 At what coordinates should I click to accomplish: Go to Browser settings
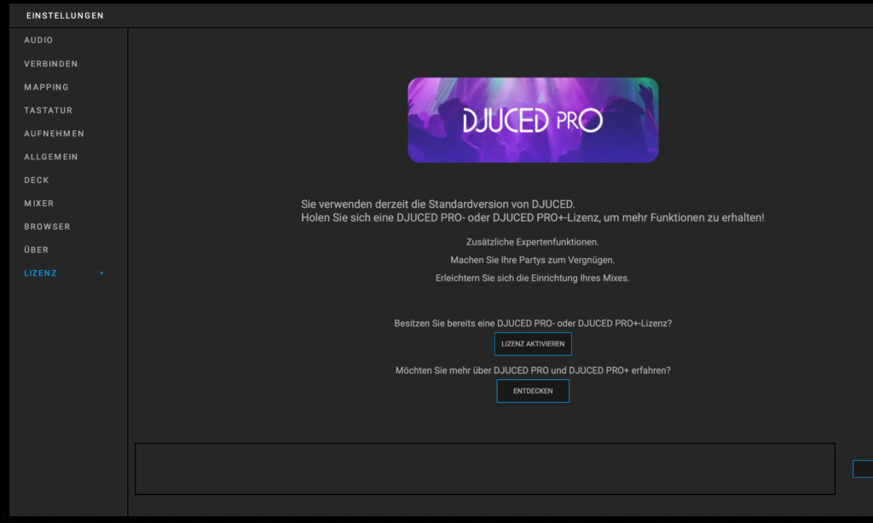(47, 227)
